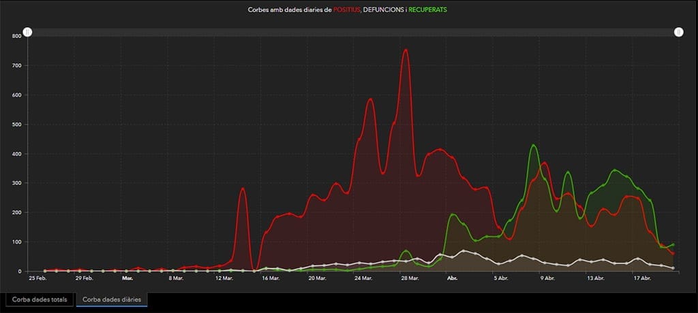
Task: Click the tallest green peak before 9 Abr.
Action: [533, 145]
